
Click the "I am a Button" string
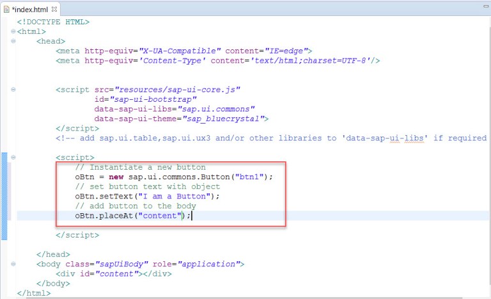pyautogui.click(x=175, y=197)
